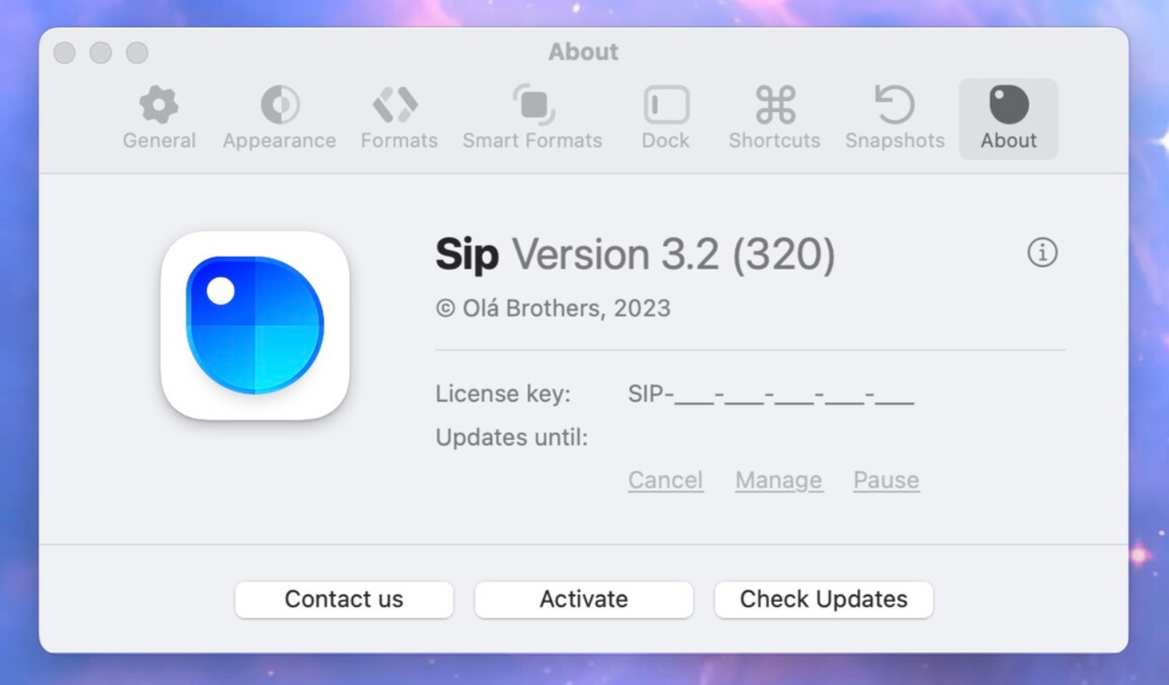Open the Formats tab
This screenshot has height=685, width=1169.
click(x=398, y=118)
